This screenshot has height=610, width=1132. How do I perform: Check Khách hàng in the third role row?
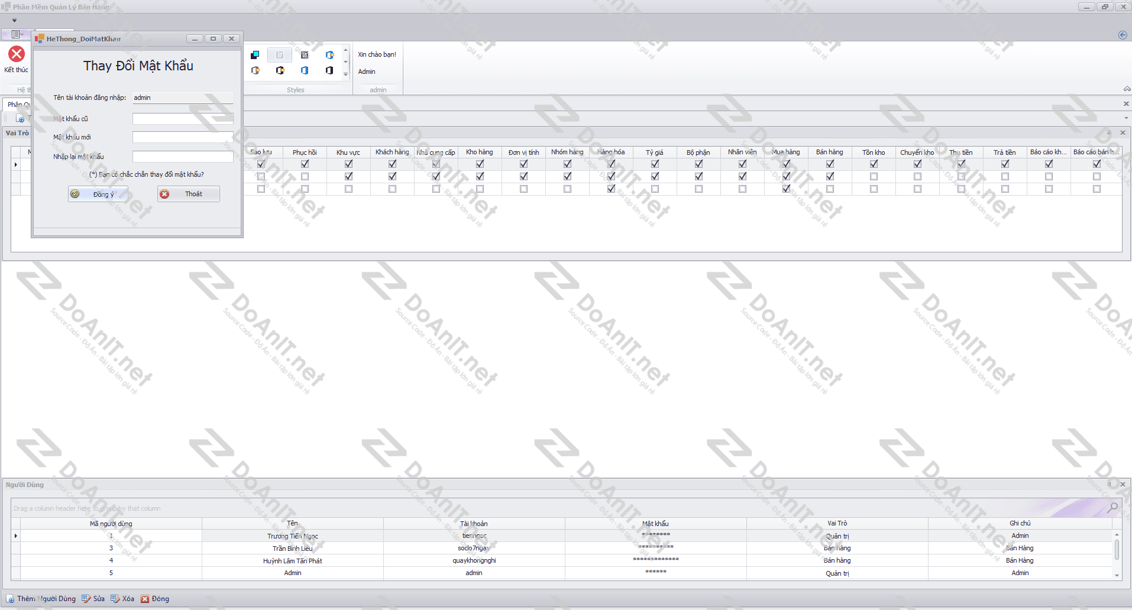pyautogui.click(x=392, y=189)
